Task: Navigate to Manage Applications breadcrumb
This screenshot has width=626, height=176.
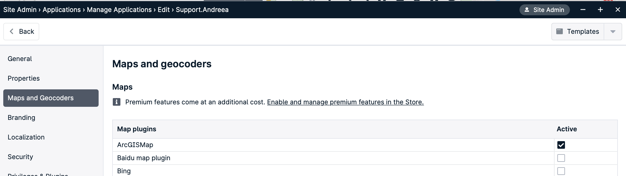Action: [x=119, y=10]
